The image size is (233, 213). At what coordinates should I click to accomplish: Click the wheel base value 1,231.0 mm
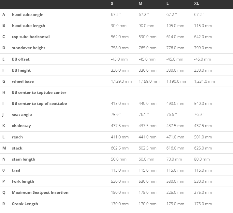pyautogui.click(x=204, y=81)
